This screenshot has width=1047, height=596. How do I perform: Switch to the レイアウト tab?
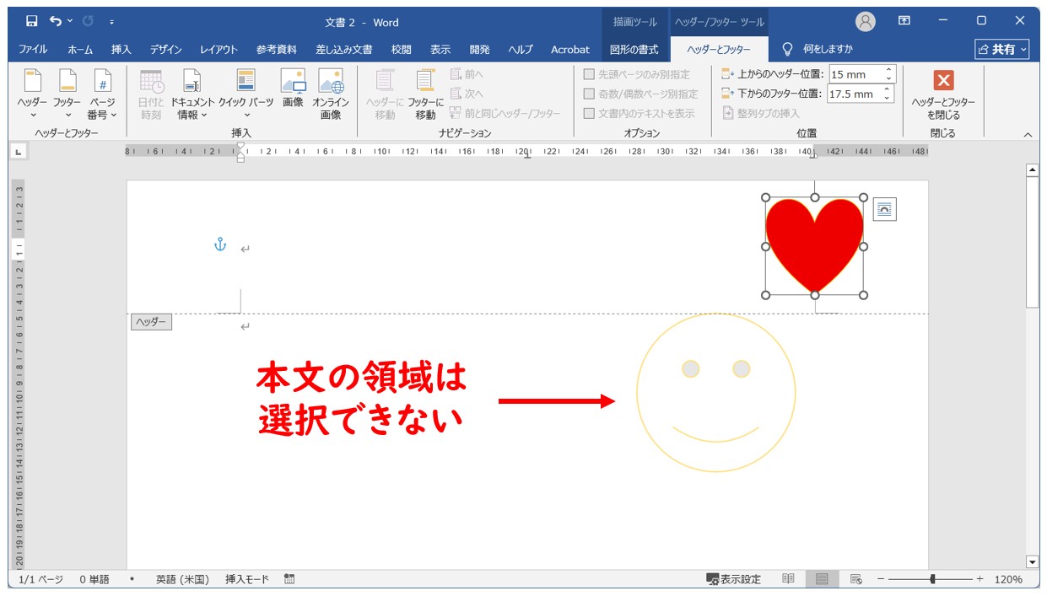click(219, 49)
